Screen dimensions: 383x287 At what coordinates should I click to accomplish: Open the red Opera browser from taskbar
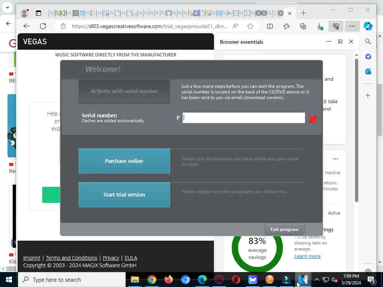pos(236,280)
